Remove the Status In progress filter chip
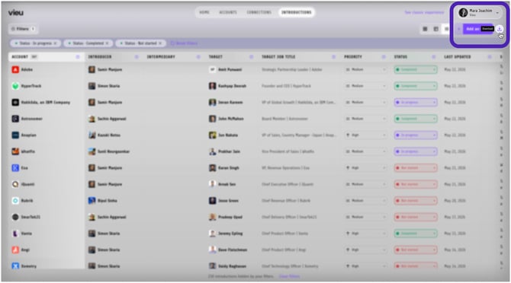 [x=55, y=43]
